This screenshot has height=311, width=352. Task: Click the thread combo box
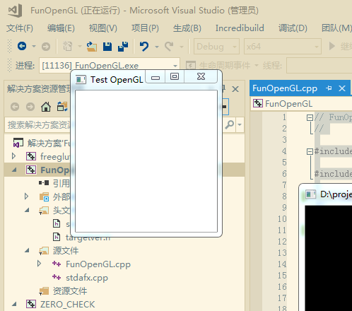pos(319,66)
